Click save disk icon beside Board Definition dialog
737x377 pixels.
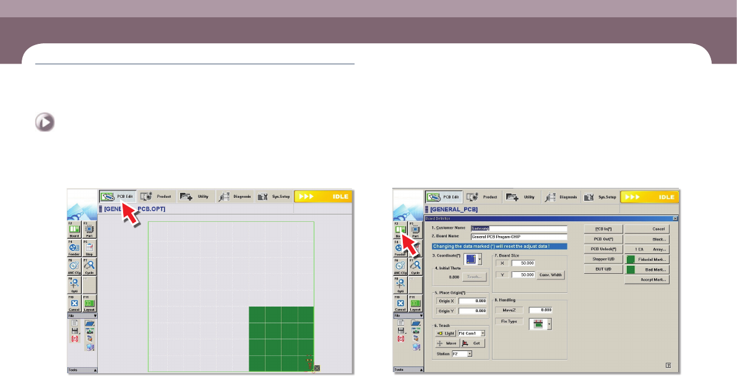[400, 331]
